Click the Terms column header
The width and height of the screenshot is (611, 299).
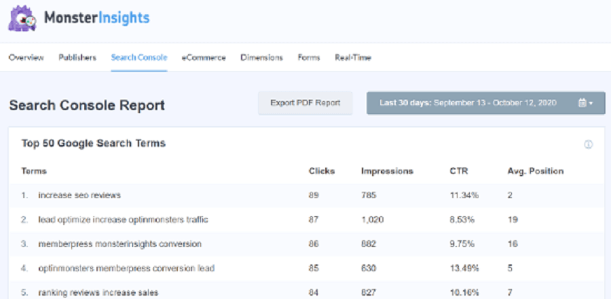click(x=34, y=171)
